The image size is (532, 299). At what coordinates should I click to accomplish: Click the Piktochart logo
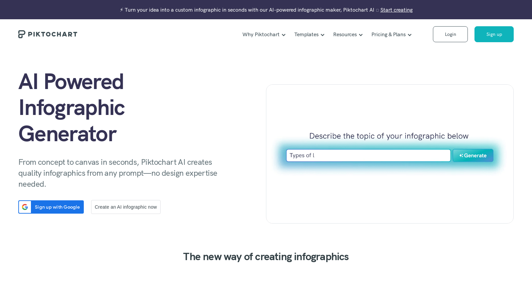coord(48,34)
